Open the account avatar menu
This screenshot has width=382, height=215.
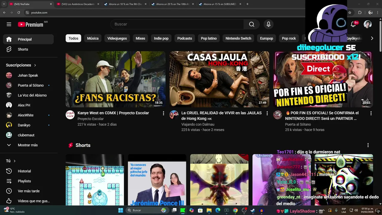(x=368, y=24)
